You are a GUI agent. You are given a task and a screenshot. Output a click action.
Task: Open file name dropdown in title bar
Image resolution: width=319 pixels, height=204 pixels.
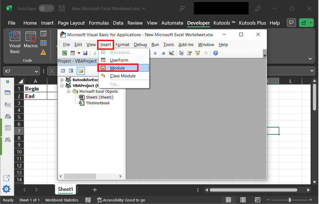click(x=144, y=8)
